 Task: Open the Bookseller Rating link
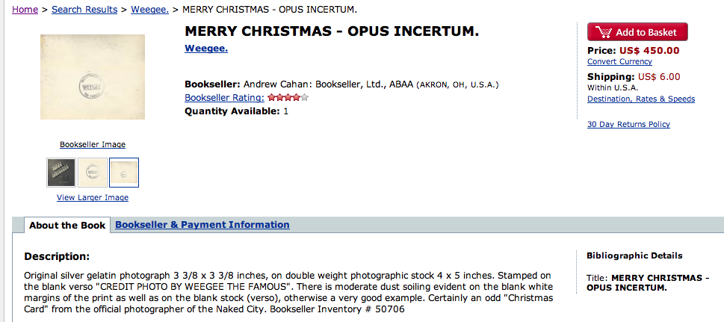224,98
